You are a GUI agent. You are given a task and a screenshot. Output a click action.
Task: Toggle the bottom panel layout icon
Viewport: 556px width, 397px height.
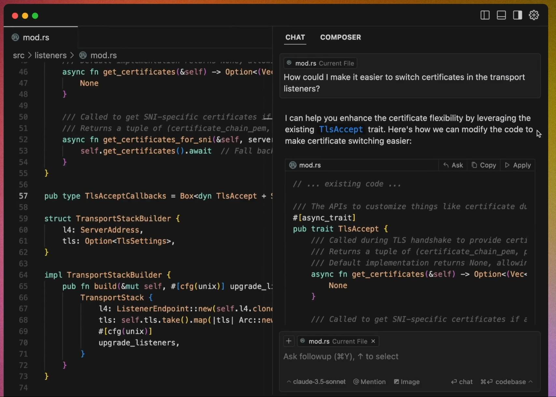[x=501, y=15]
